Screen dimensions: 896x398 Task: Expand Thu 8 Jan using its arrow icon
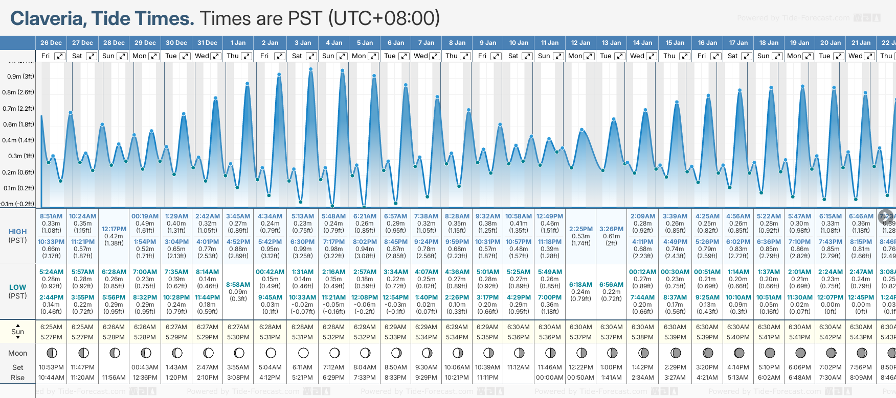click(x=465, y=56)
